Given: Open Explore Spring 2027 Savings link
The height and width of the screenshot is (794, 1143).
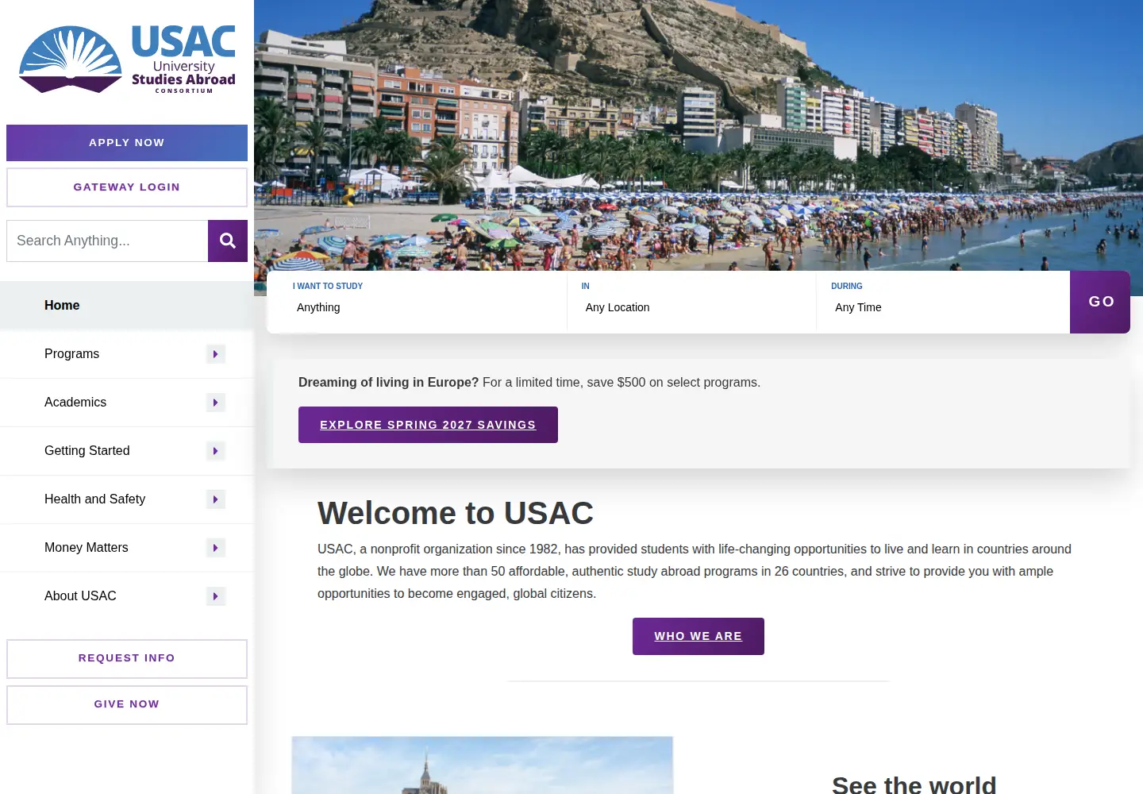Looking at the screenshot, I should tap(428, 425).
